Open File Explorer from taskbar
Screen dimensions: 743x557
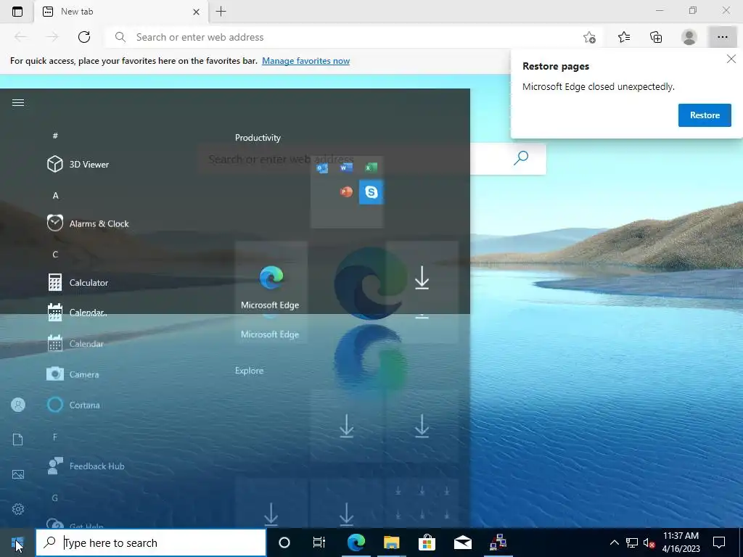tap(391, 542)
